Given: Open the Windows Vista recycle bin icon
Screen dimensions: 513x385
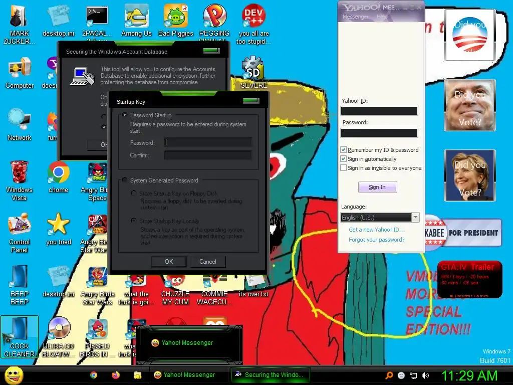Looking at the screenshot, I should (19, 180).
